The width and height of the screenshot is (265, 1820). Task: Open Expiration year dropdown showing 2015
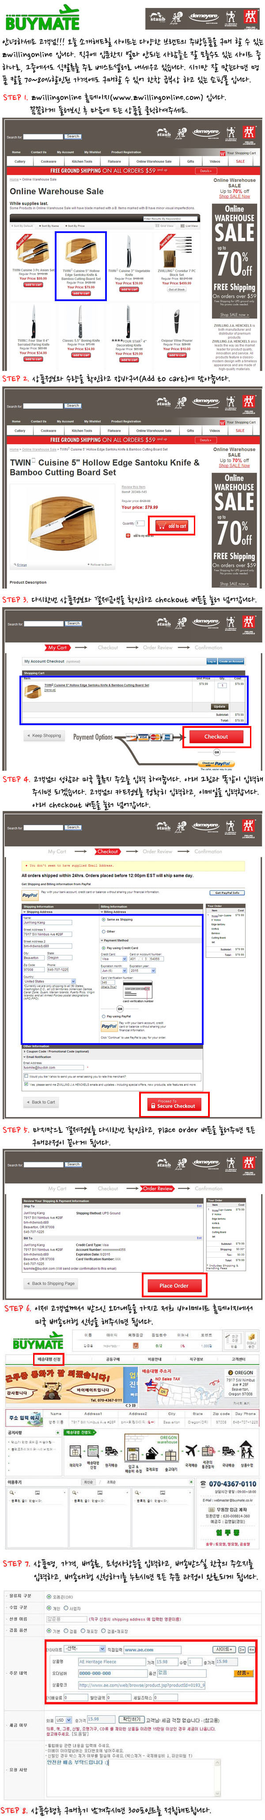click(143, 971)
